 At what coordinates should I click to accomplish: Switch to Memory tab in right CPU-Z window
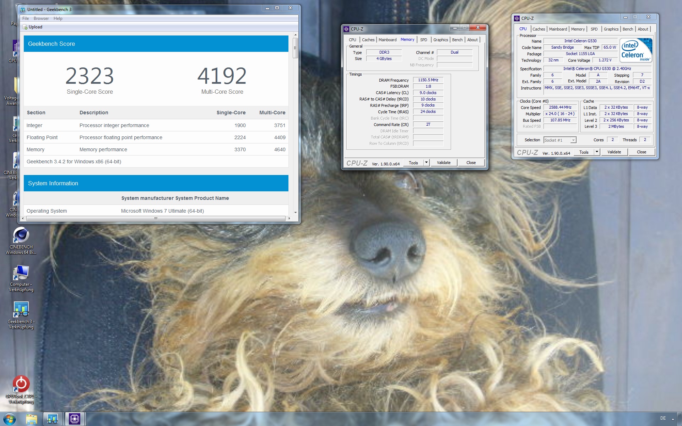pos(578,29)
